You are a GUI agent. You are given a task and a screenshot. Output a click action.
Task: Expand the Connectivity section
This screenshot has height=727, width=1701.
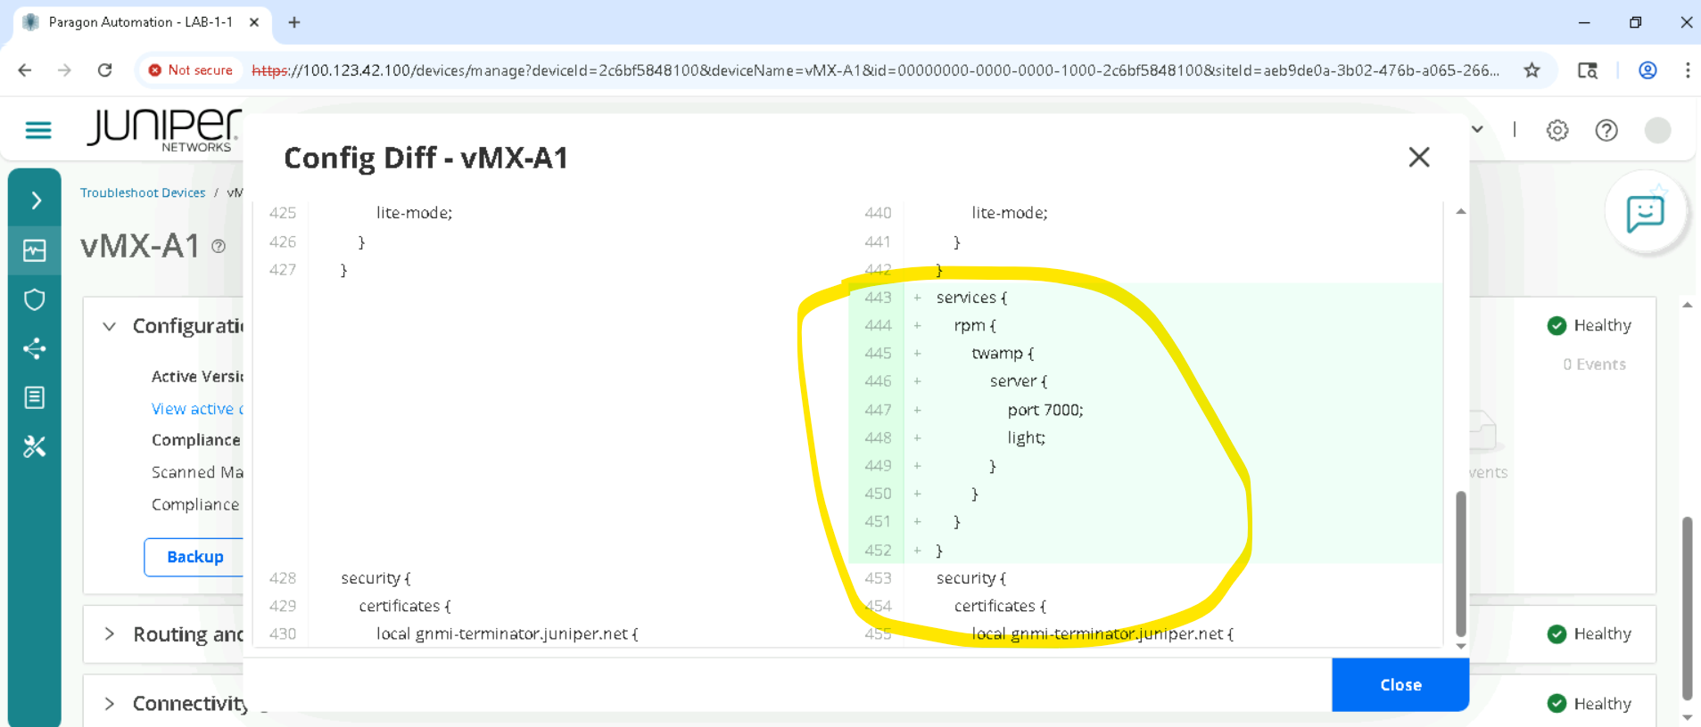click(x=109, y=704)
